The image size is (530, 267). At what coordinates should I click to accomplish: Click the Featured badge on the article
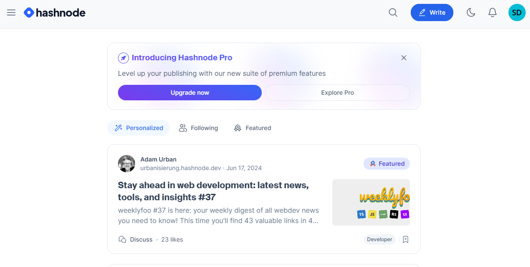pos(387,164)
